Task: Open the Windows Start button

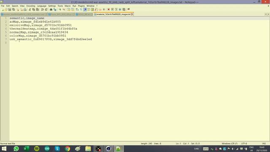Action: [4, 149]
